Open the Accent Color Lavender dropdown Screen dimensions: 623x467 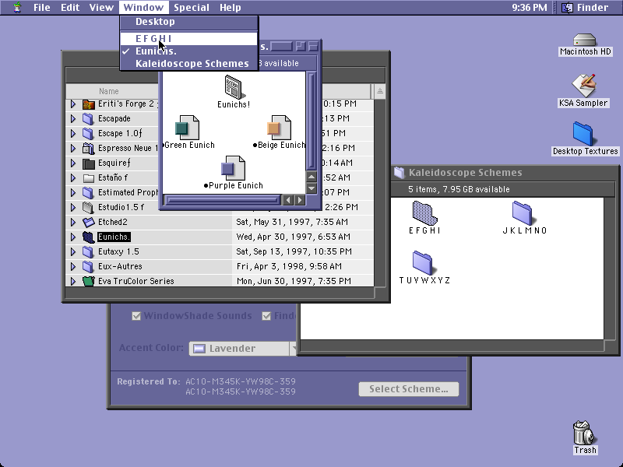pos(243,348)
